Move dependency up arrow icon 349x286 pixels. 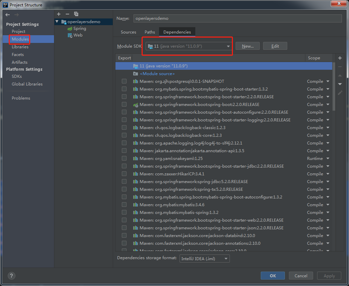pos(340,76)
